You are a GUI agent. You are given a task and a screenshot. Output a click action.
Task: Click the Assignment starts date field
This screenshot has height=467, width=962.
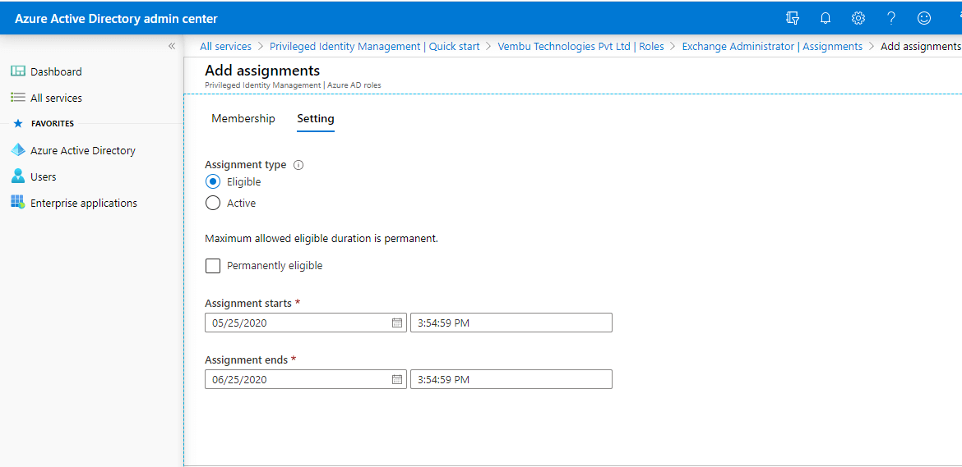point(306,323)
